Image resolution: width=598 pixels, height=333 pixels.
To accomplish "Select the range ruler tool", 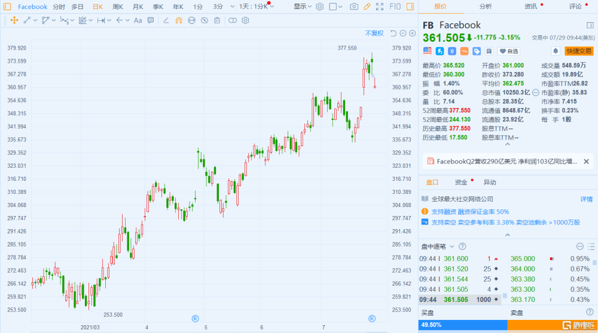I will [100, 20].
